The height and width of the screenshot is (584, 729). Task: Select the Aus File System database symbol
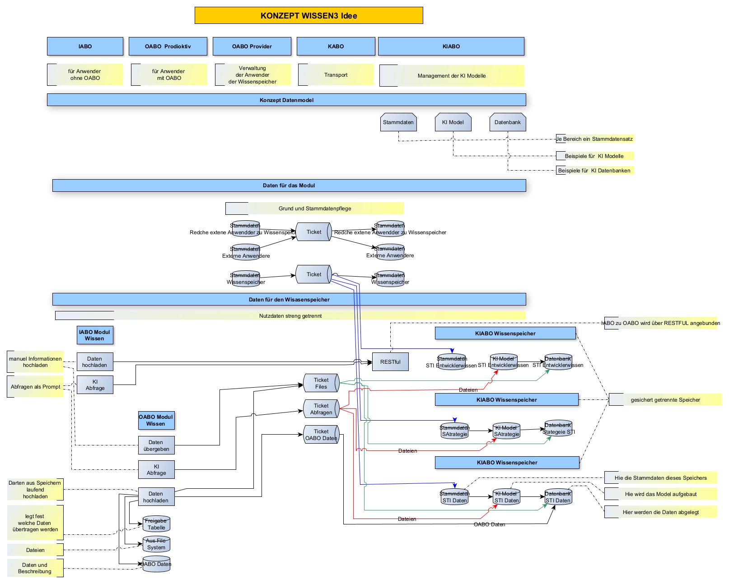(156, 544)
